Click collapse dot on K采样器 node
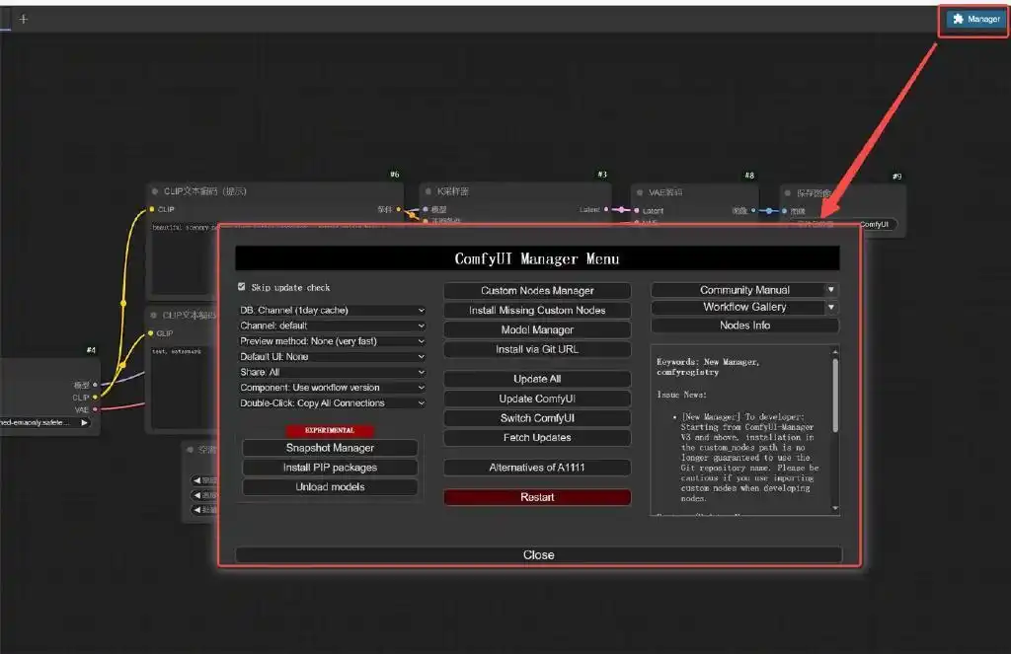This screenshot has width=1011, height=654. pos(428,192)
